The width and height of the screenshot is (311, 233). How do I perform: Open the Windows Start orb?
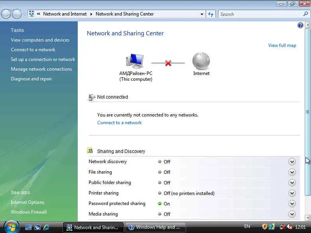[x=11, y=227]
